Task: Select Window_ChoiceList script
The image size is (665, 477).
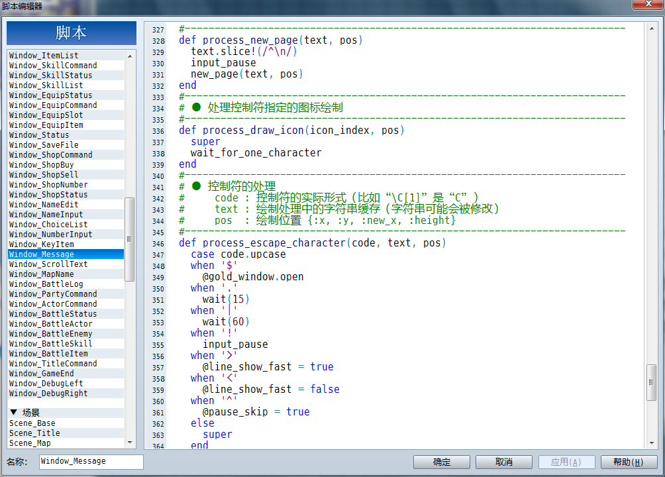Action: (x=66, y=225)
